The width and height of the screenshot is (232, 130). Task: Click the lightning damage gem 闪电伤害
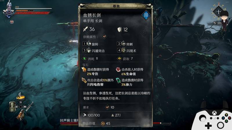click(84, 80)
